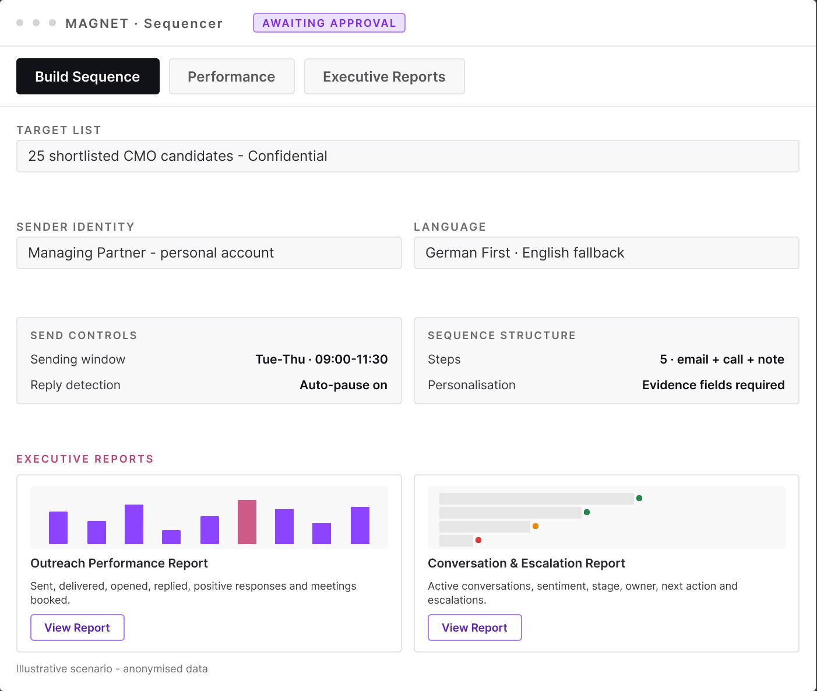Viewport: 817px width, 691px height.
Task: Click the Personalisation label
Action: pyautogui.click(x=472, y=385)
